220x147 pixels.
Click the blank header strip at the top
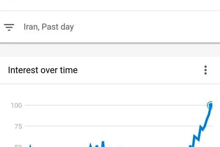(x=110, y=5)
